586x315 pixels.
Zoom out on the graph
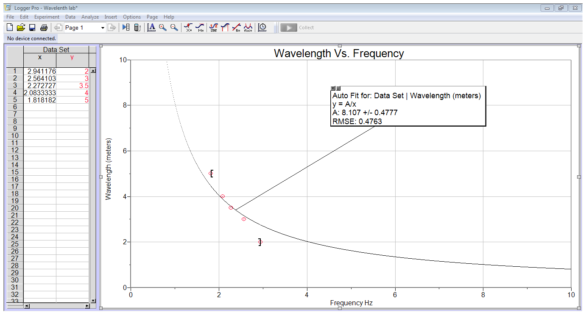174,27
